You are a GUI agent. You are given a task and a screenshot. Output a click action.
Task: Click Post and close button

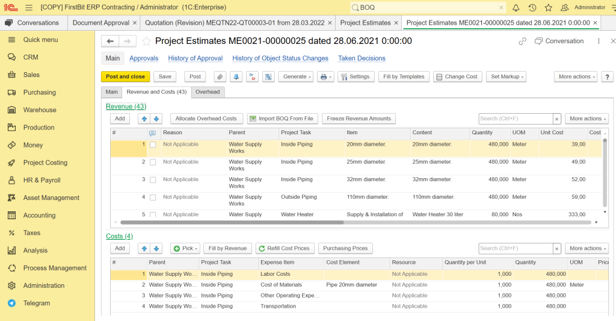click(x=125, y=76)
